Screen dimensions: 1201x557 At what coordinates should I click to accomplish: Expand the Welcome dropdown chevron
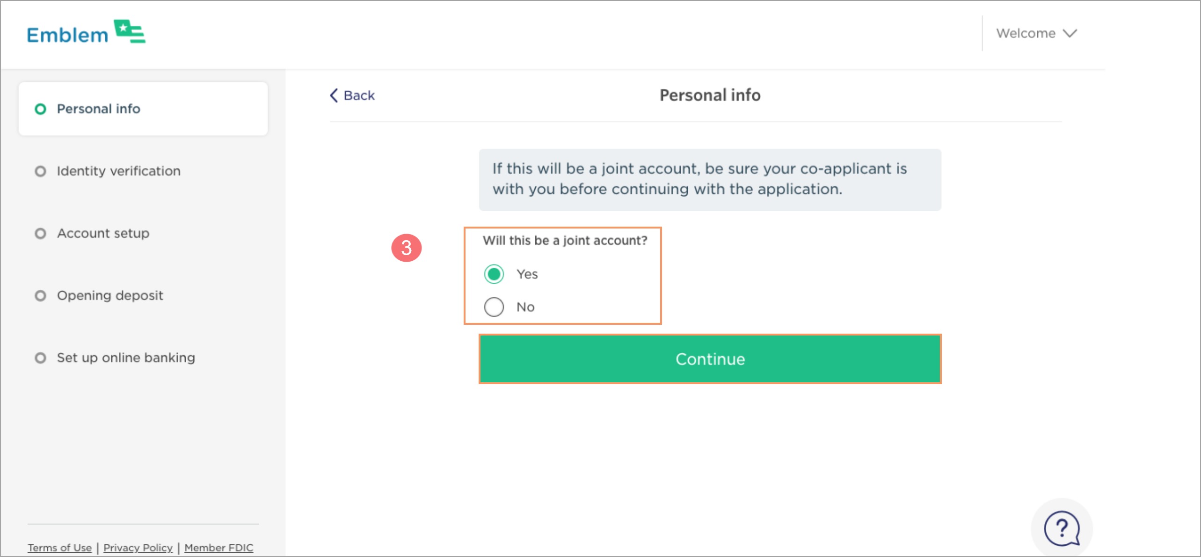point(1070,33)
